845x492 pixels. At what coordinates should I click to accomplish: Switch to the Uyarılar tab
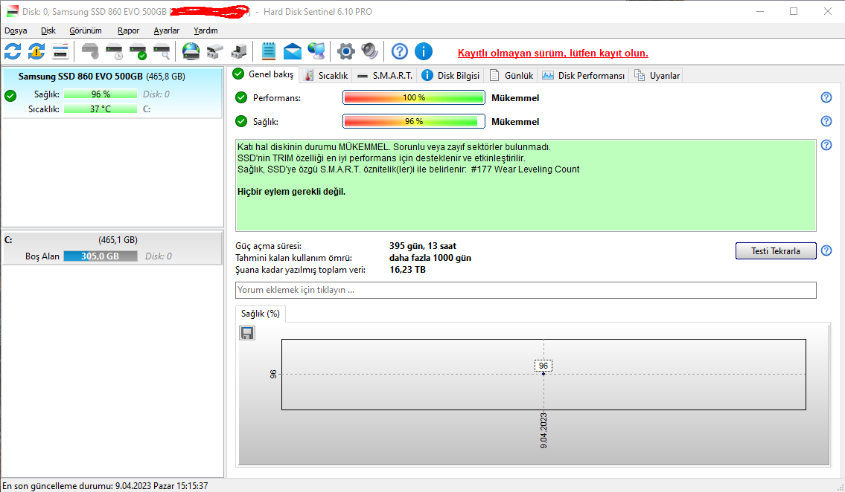point(657,76)
